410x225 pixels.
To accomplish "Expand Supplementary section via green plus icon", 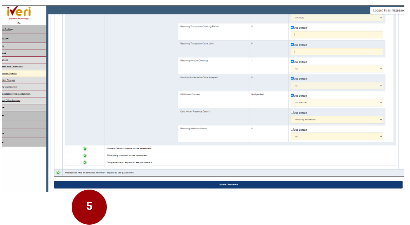I will (x=85, y=162).
